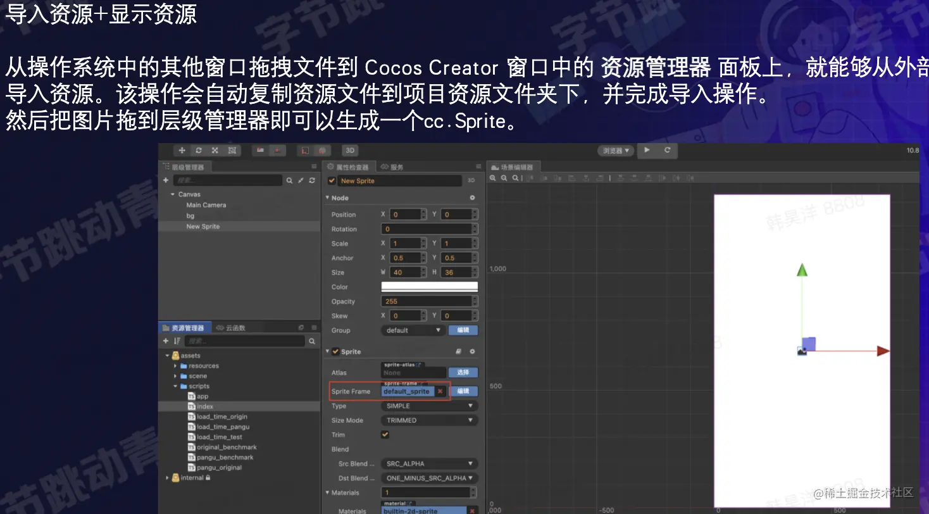Collapse the Node section in inspector

pos(327,198)
